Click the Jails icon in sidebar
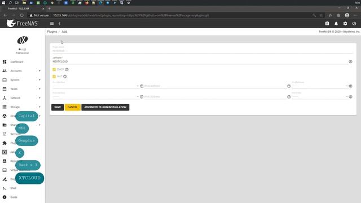This screenshot has height=203, width=361. (x=5, y=152)
